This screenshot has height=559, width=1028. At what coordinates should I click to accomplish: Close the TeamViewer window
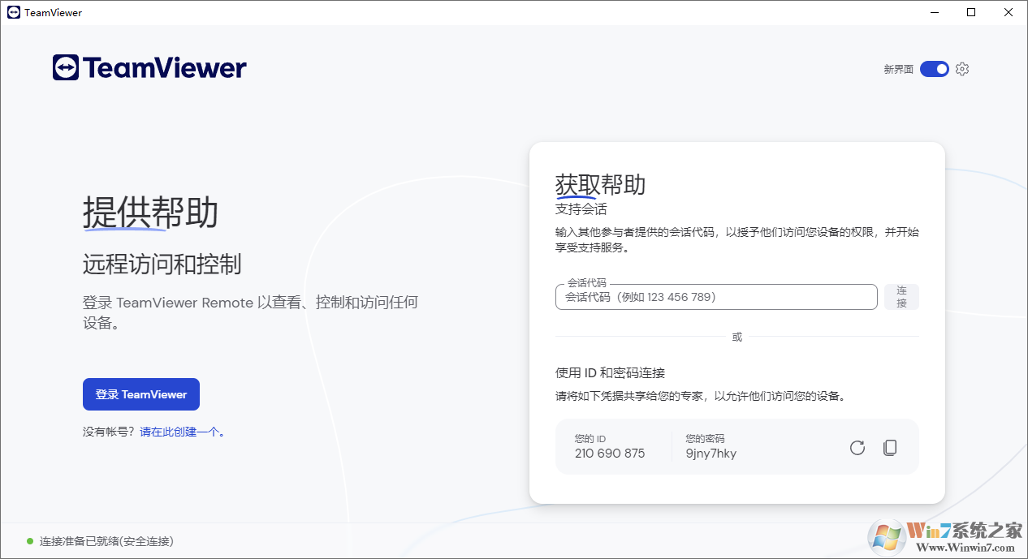[x=1008, y=12]
